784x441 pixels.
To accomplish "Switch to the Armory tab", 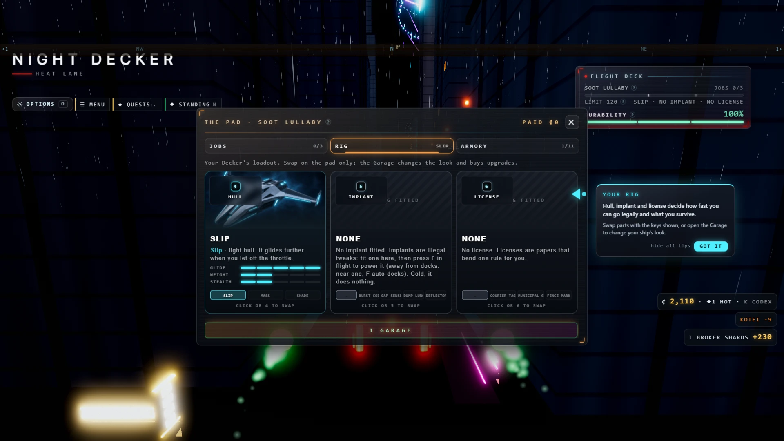I will click(x=517, y=146).
